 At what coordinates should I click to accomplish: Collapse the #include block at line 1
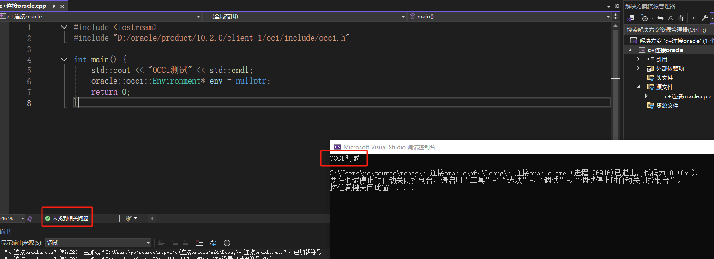(64, 27)
